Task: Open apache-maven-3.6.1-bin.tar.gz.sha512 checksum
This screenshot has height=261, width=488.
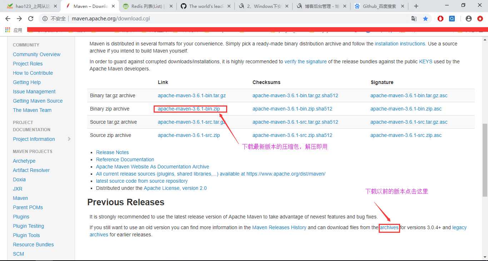Action: coord(295,95)
